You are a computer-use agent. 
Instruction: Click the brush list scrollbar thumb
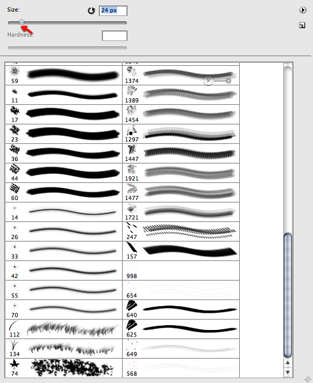[288, 296]
